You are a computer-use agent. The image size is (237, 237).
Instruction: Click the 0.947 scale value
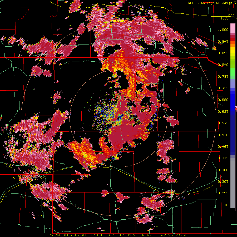tap(223, 41)
